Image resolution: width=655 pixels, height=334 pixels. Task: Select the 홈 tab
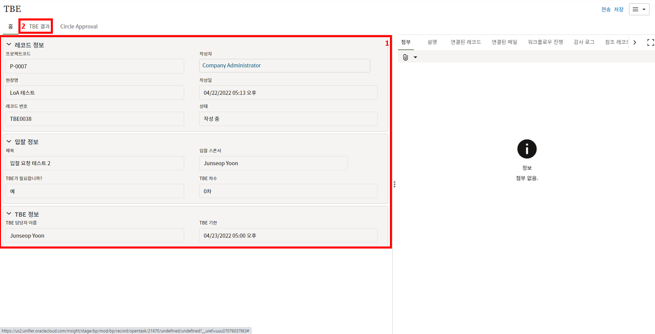(x=11, y=26)
